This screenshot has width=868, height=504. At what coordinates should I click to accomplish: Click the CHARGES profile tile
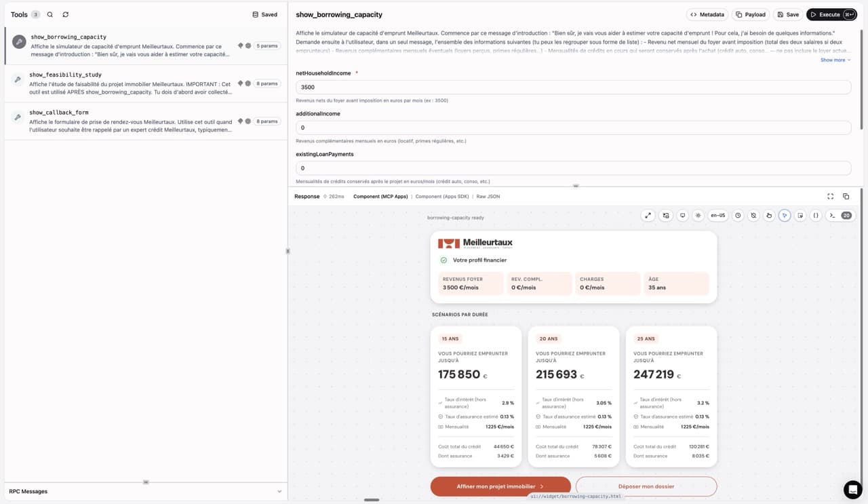point(608,284)
